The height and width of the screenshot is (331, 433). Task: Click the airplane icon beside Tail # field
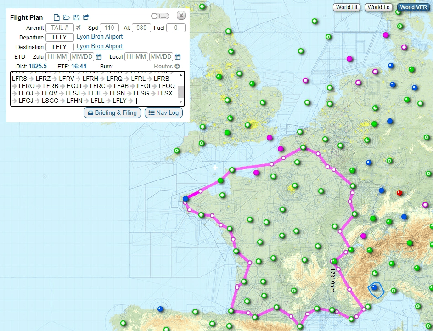pos(78,28)
